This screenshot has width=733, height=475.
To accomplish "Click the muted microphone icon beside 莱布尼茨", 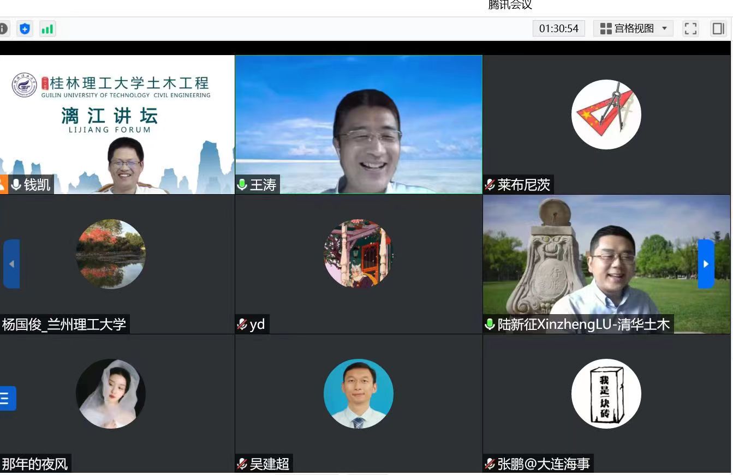I will click(490, 185).
